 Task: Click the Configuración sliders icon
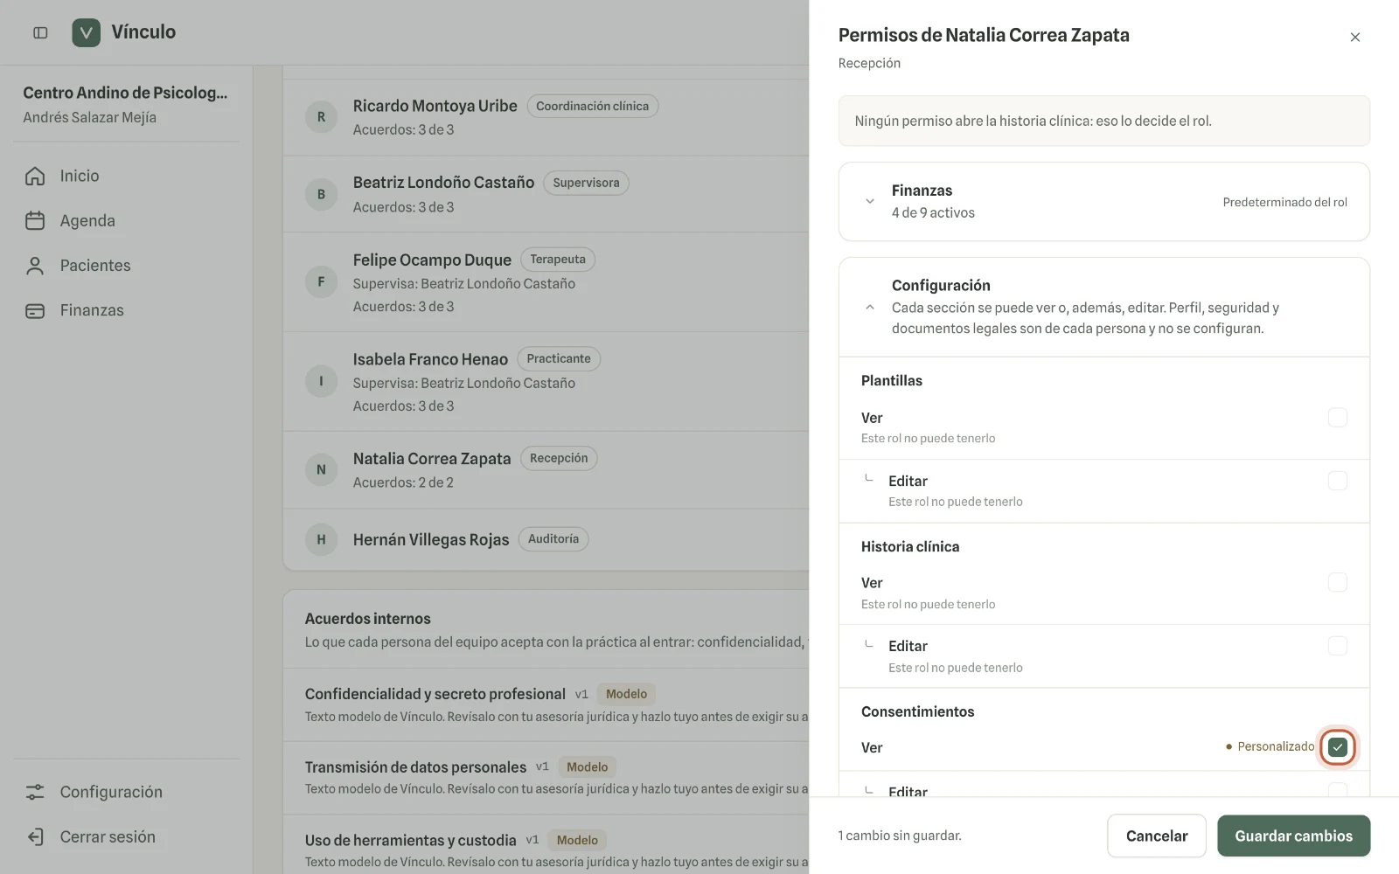(35, 792)
